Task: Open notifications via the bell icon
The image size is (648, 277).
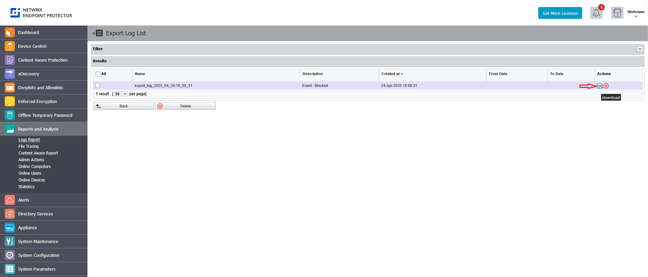Action: pos(596,13)
